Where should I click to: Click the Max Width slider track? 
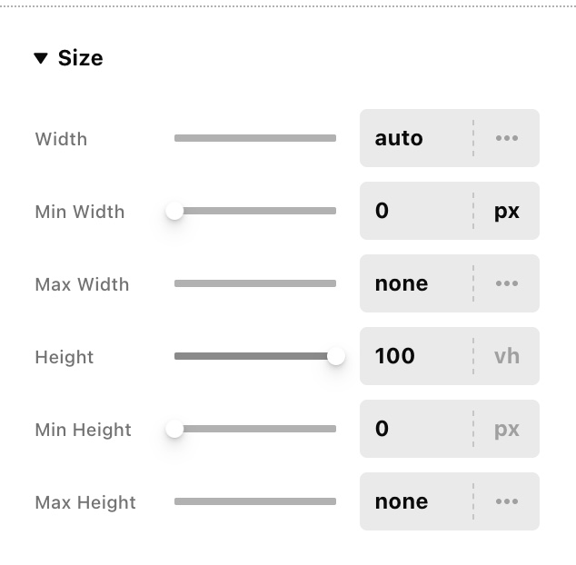(255, 283)
